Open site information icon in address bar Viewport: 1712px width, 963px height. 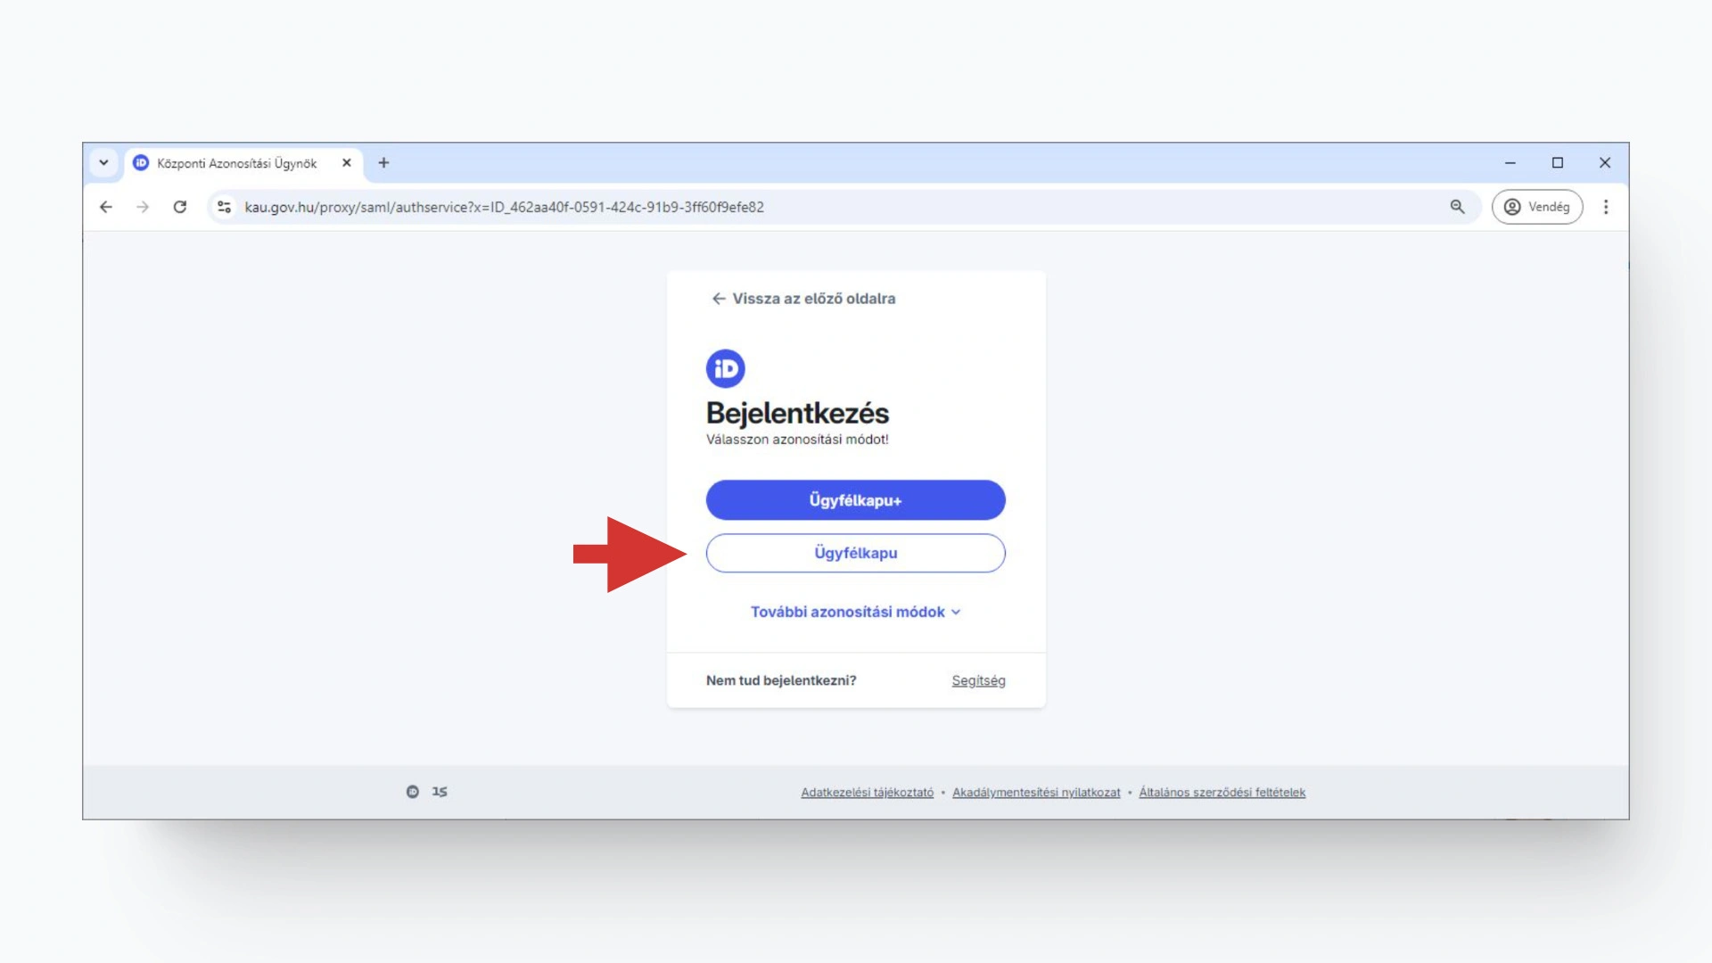[224, 207]
